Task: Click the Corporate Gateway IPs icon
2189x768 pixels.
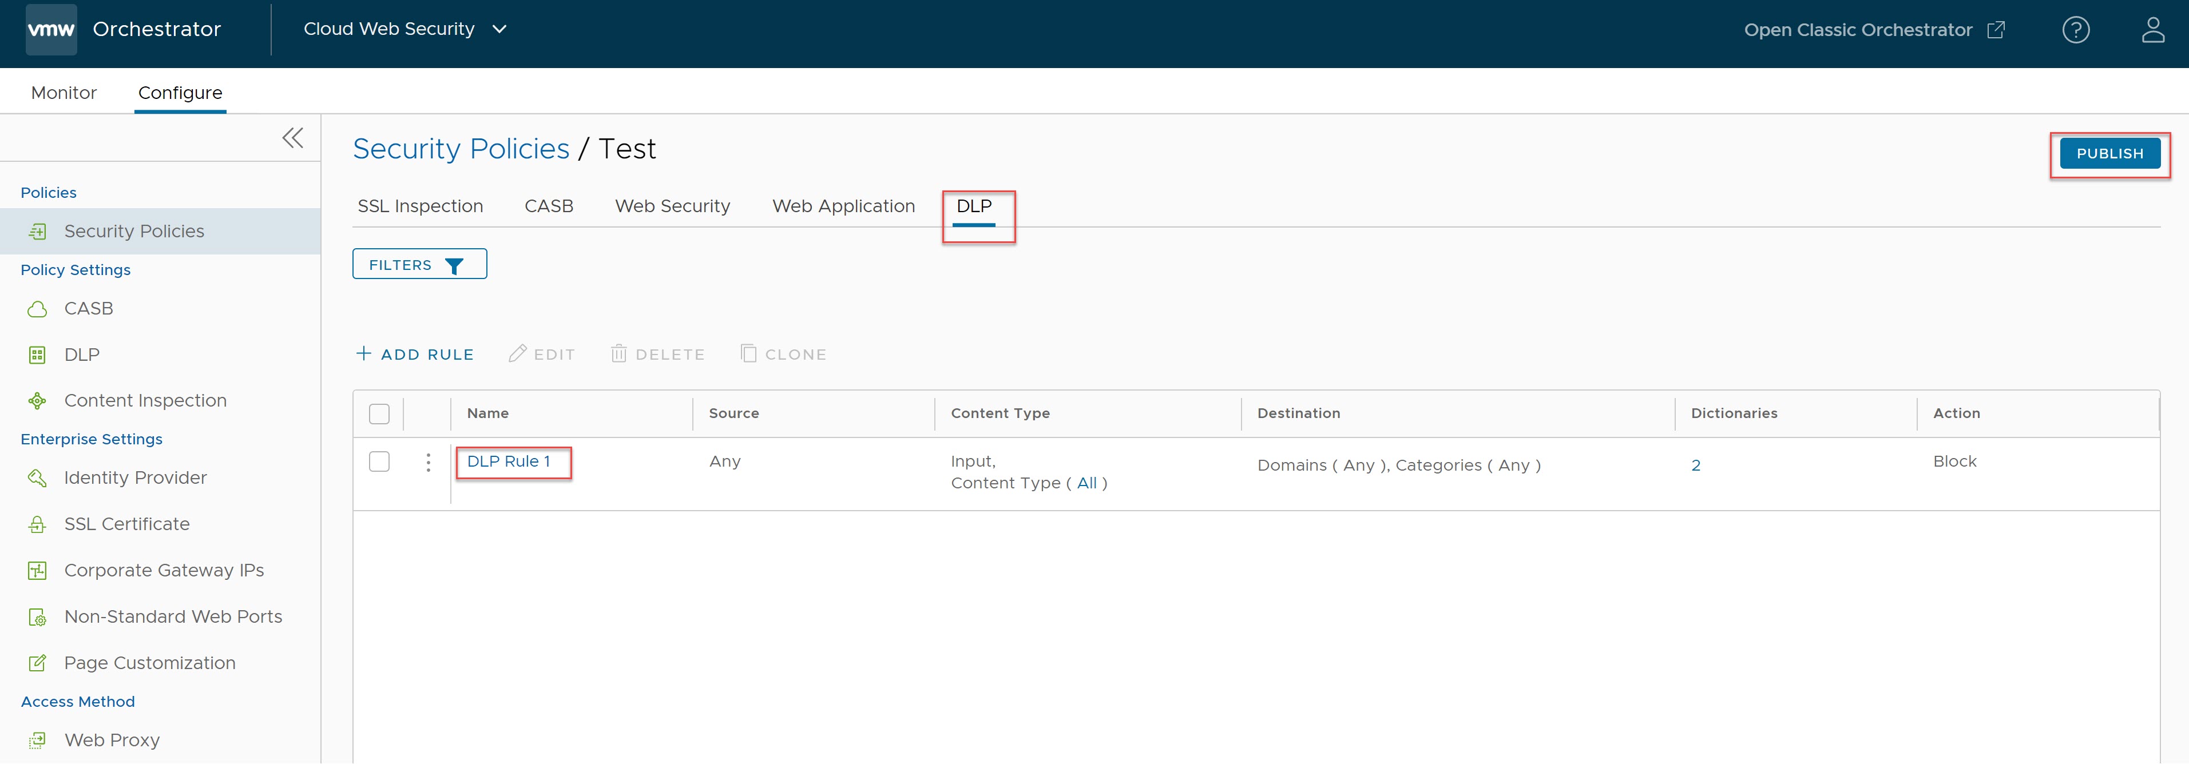Action: pos(38,570)
